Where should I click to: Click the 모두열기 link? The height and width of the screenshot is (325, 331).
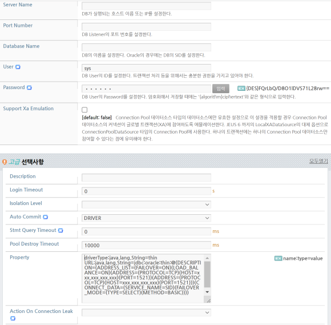(318, 161)
